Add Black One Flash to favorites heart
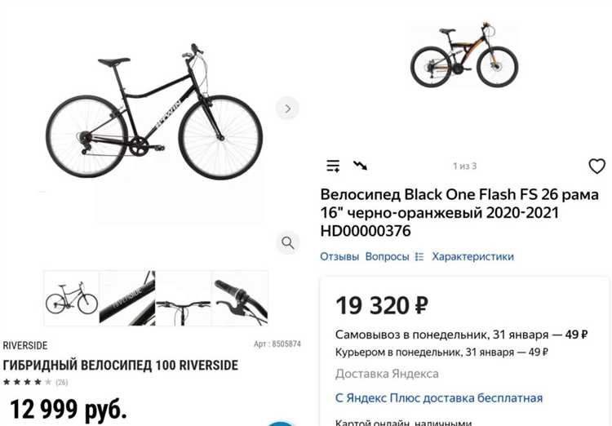The width and height of the screenshot is (612, 426). click(596, 166)
